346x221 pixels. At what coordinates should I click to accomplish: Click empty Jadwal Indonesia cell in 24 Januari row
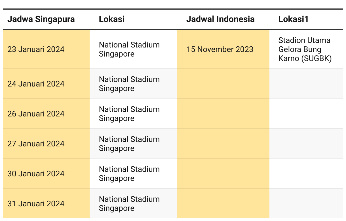coord(223,84)
